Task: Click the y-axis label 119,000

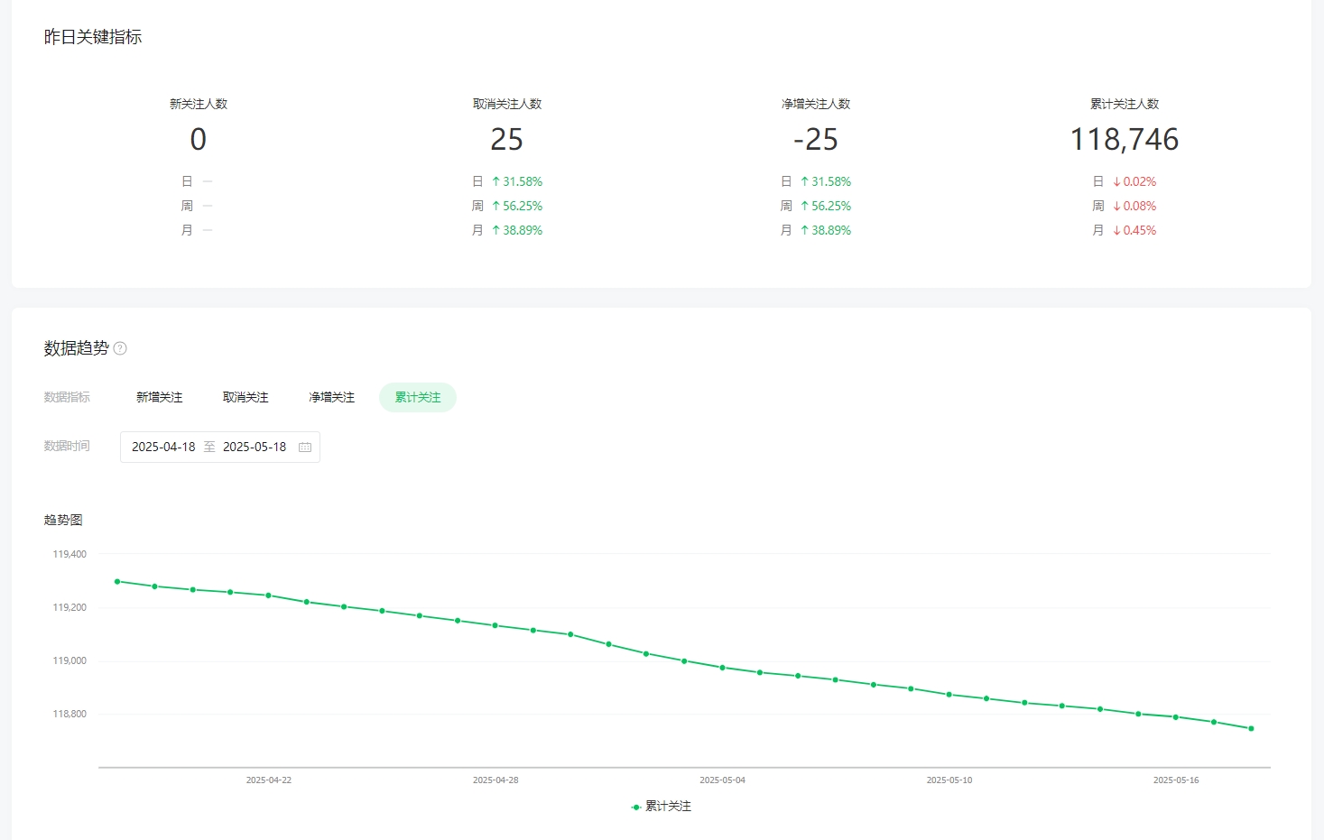Action: pyautogui.click(x=69, y=661)
